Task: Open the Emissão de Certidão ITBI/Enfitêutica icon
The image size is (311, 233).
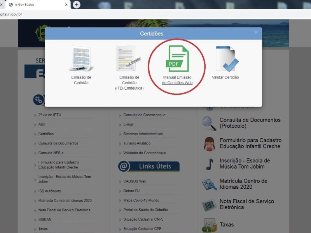Action: point(129,59)
